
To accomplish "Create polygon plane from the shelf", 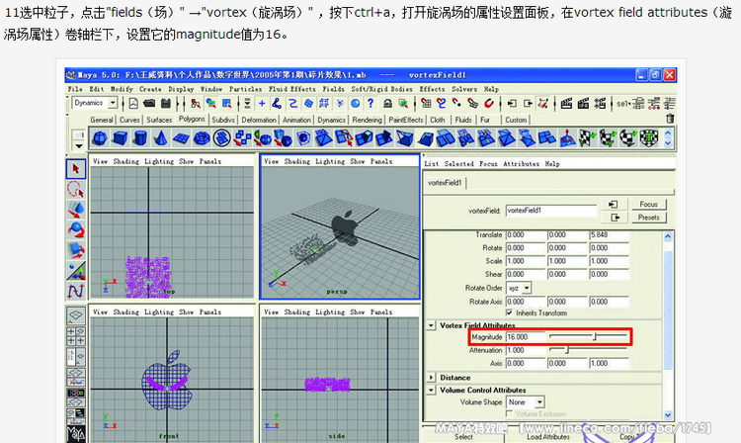I will coord(181,138).
